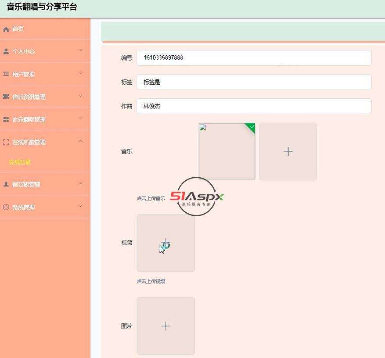
Task: Click the stamp icon beside 留言板管理
Action: coord(6,184)
